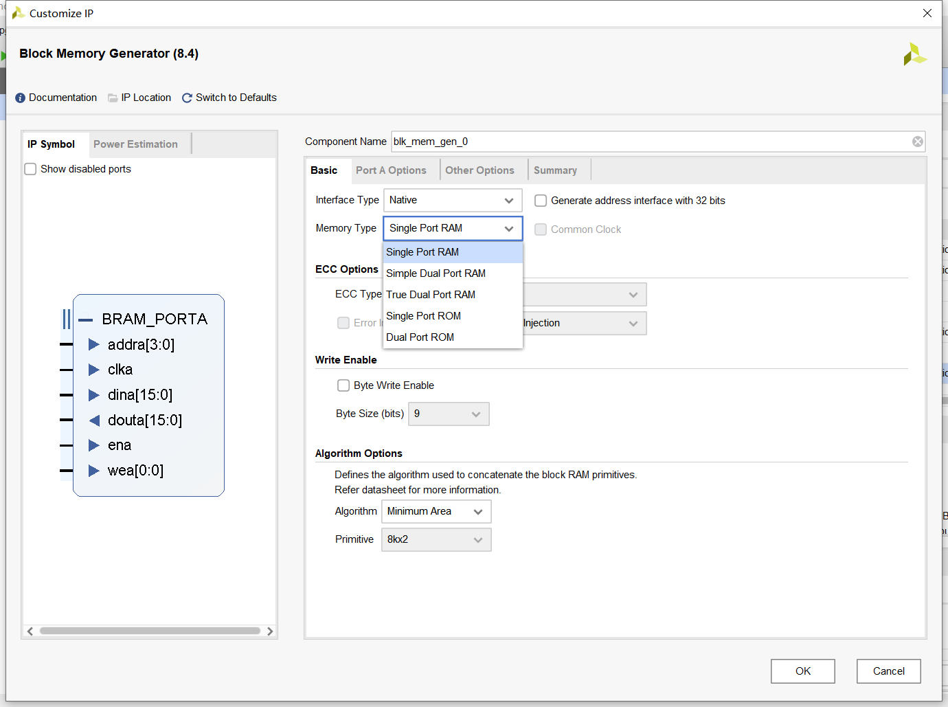The height and width of the screenshot is (707, 948).
Task: Click the wea[0:0] port arrow
Action: (94, 471)
